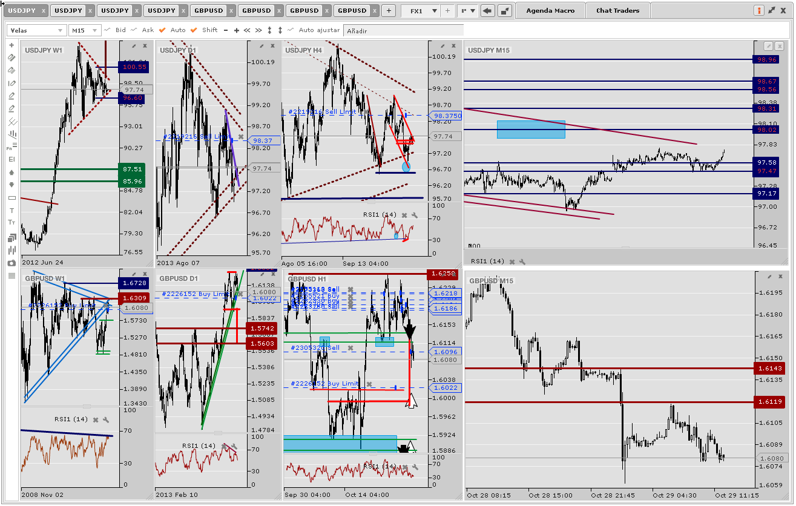Close the USDJPY W1 chart panel
This screenshot has height=506, width=796.
[145, 46]
